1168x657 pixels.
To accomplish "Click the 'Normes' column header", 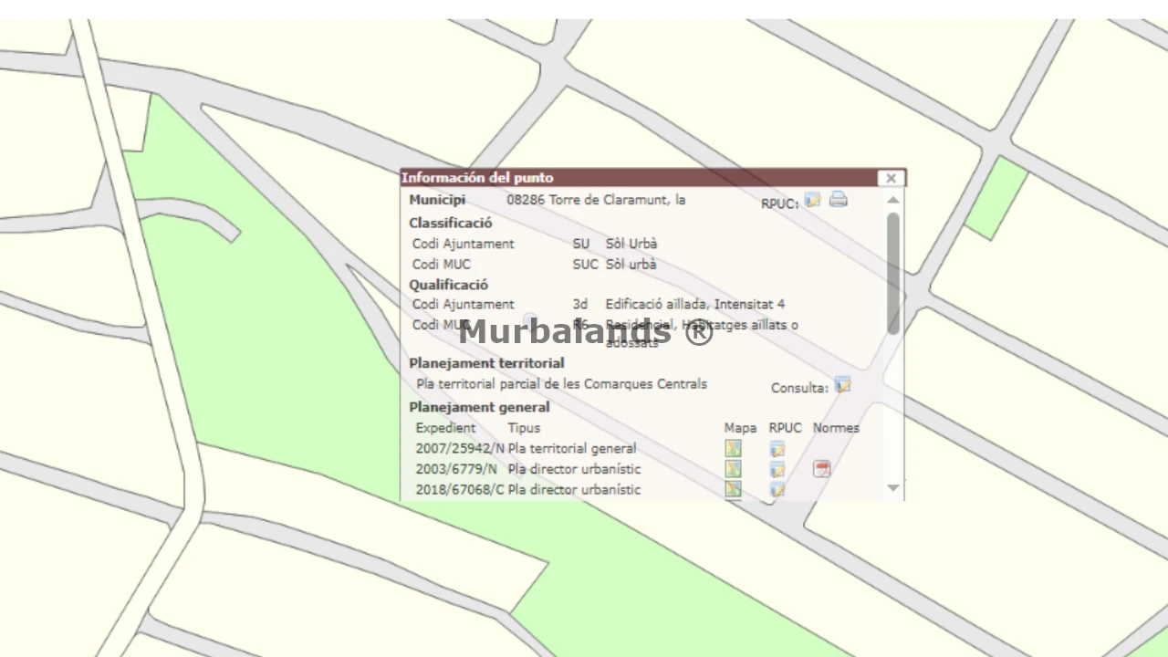I will (x=836, y=427).
